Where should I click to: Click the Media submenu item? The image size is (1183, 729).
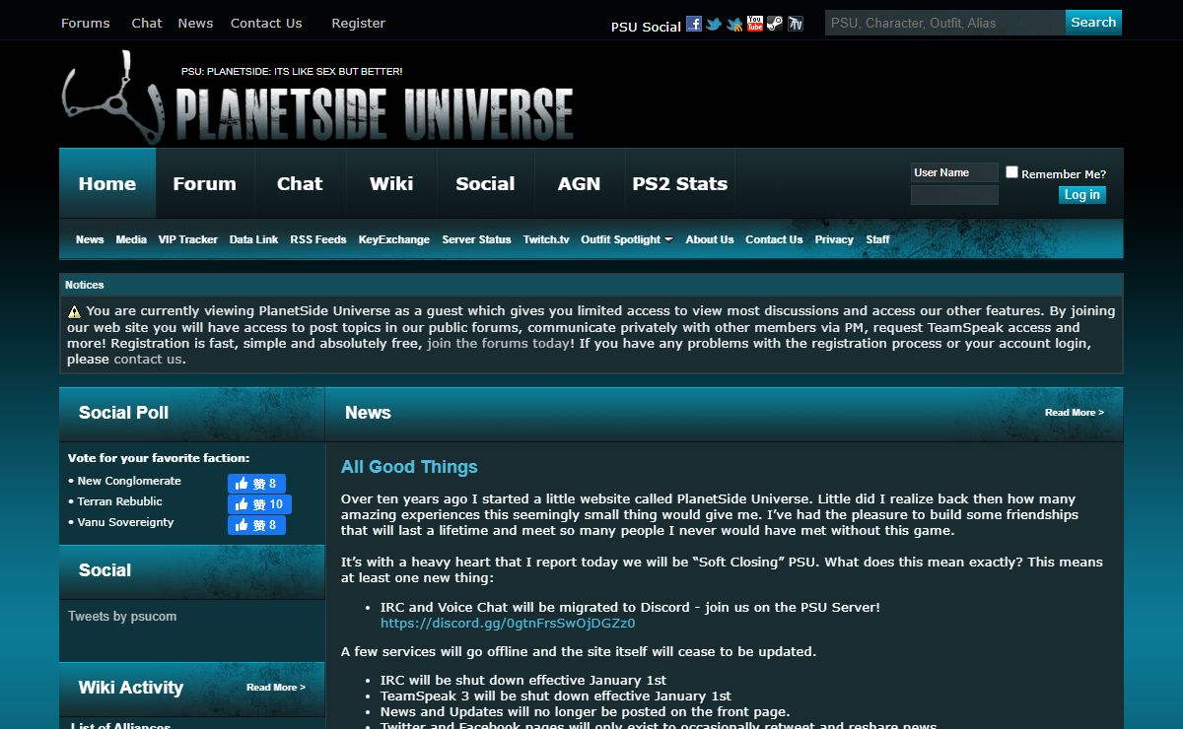(x=131, y=239)
